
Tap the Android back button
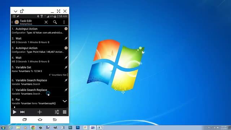coord(55,120)
